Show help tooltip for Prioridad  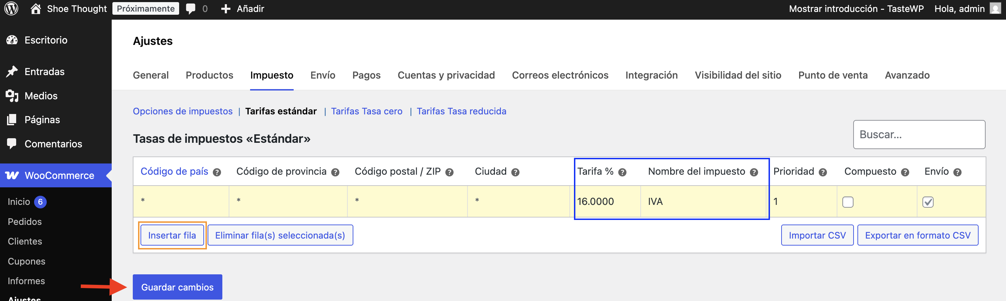point(823,172)
